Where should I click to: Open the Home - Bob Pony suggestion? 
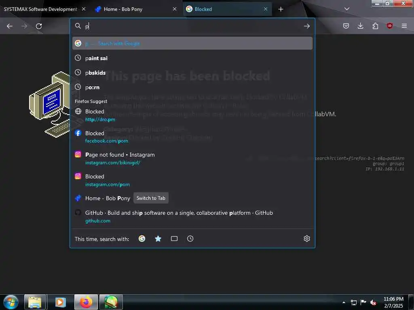[192, 198]
